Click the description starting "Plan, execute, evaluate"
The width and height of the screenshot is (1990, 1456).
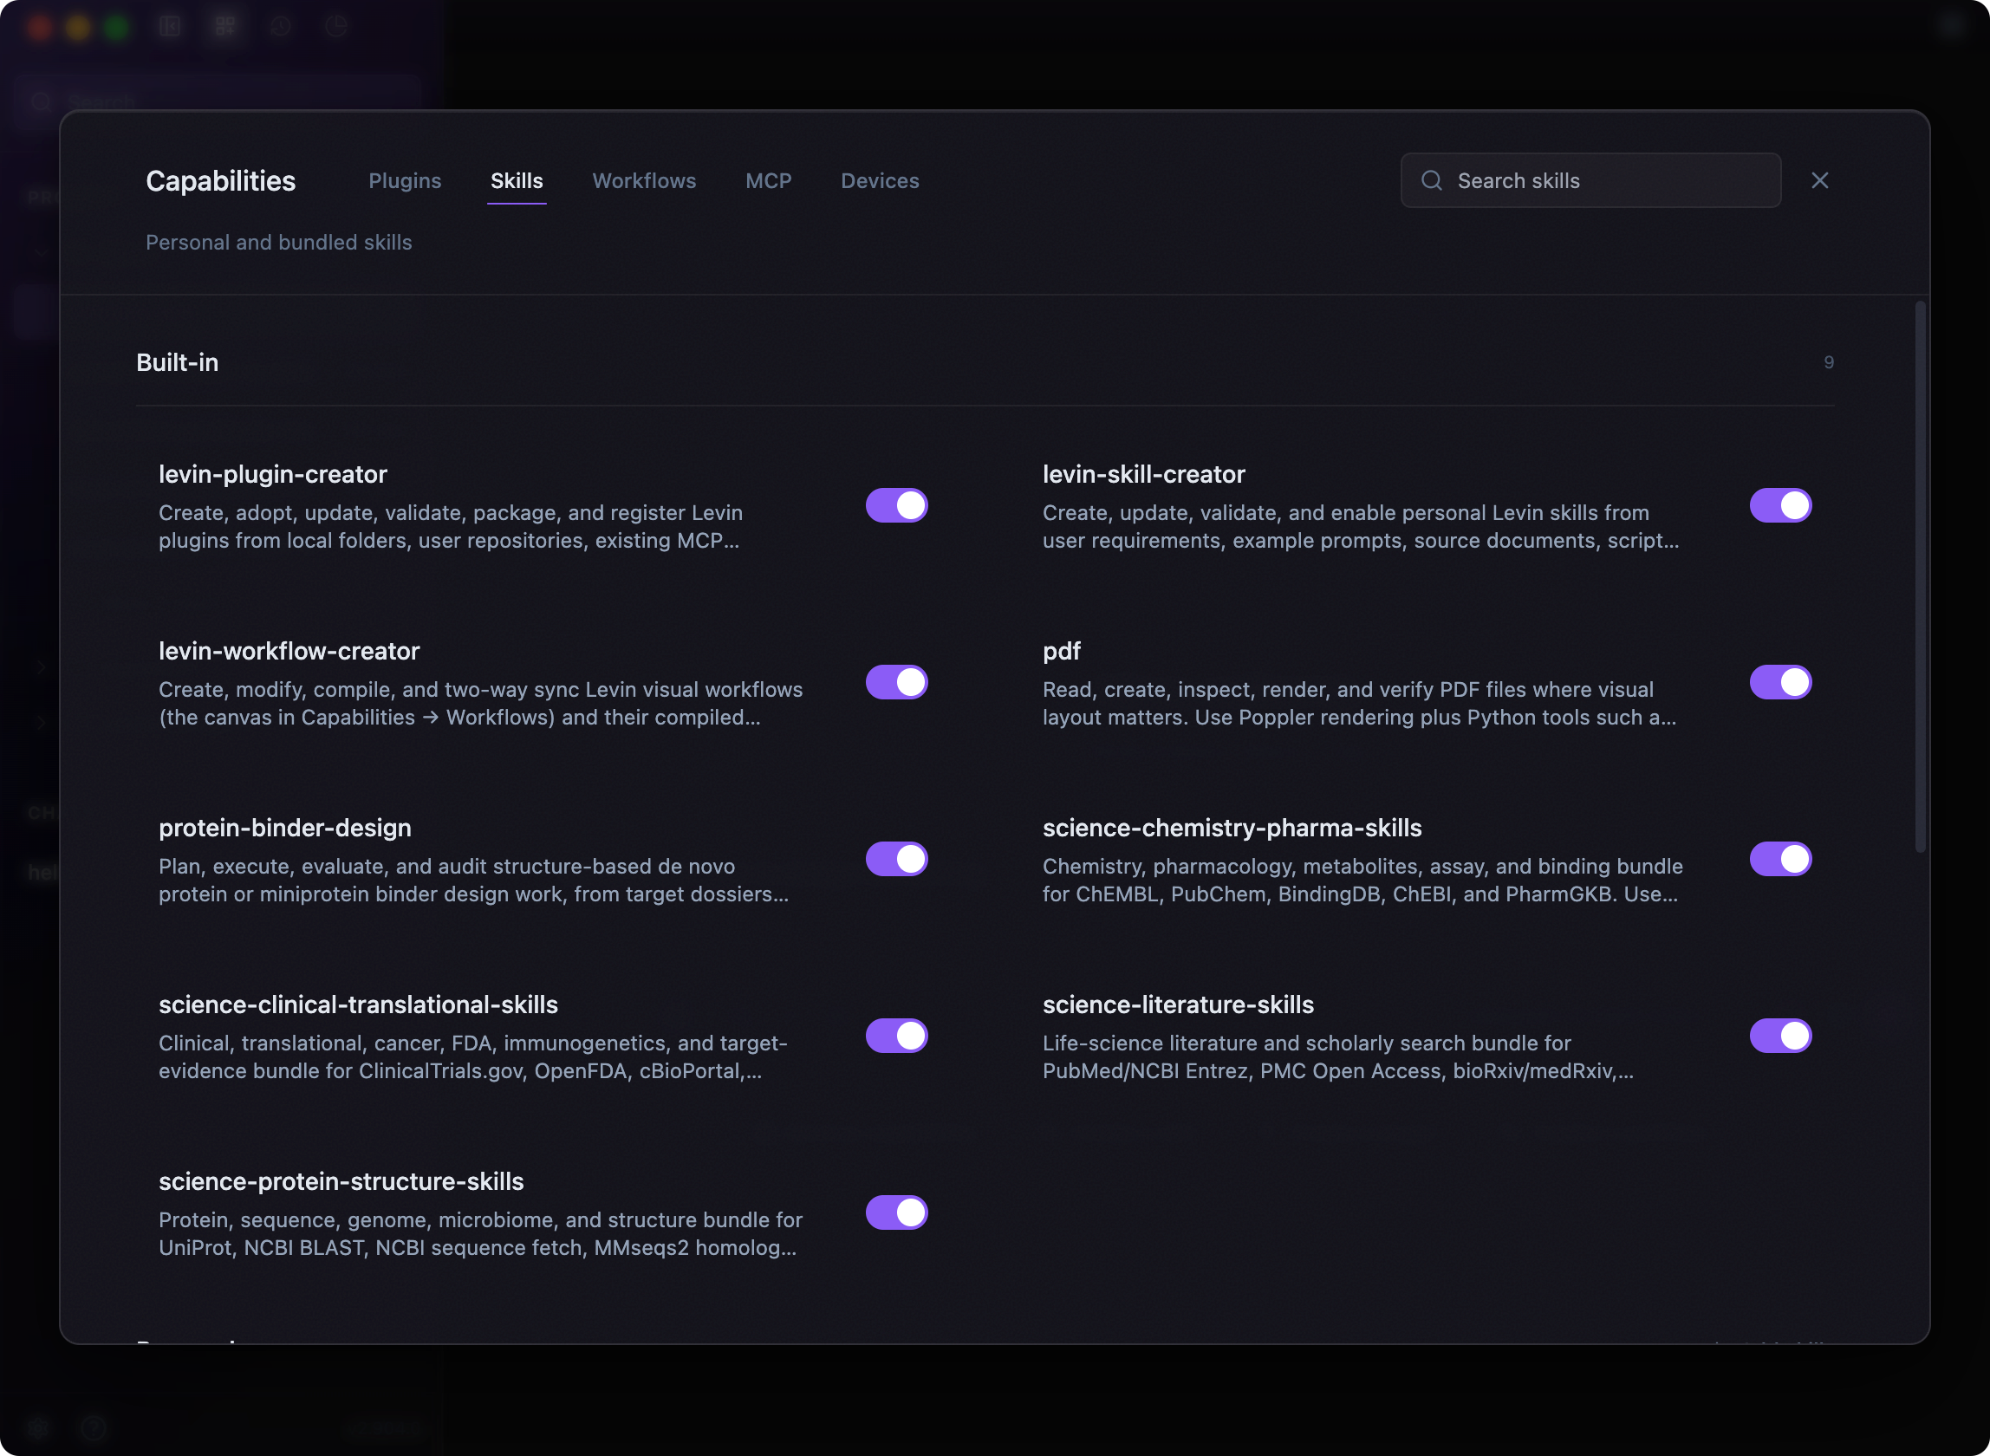coord(473,880)
